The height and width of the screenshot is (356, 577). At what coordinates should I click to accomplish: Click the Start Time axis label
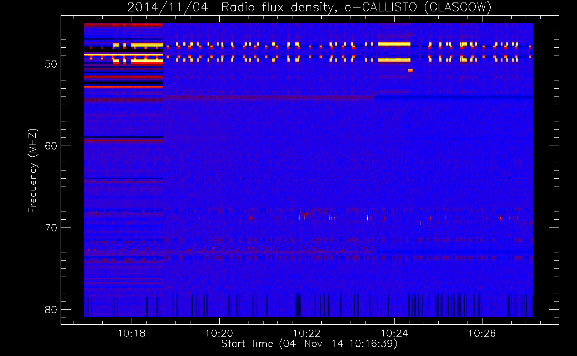click(x=309, y=344)
